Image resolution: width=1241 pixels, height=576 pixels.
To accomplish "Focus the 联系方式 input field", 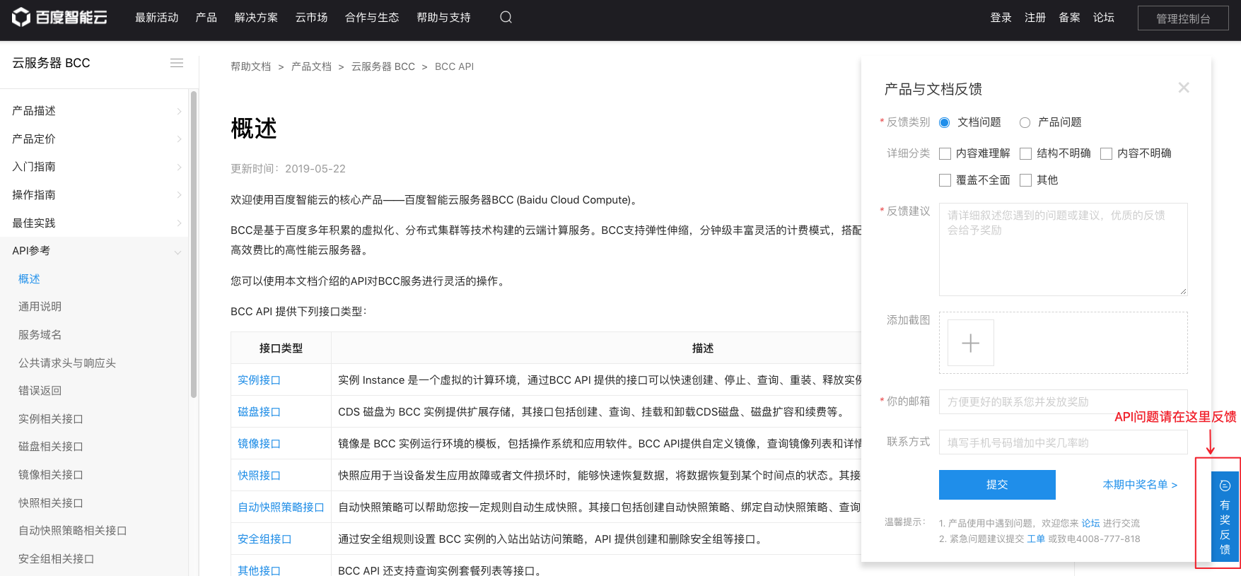I will pyautogui.click(x=1063, y=442).
